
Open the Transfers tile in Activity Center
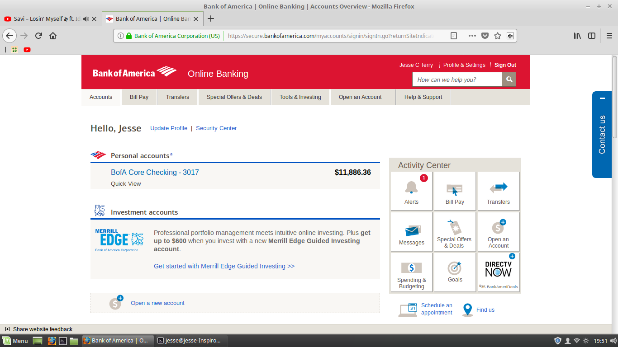pos(498,191)
